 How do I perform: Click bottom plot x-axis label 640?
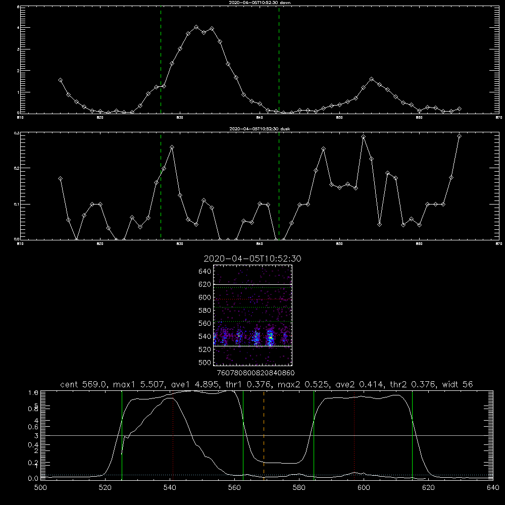pos(493,487)
